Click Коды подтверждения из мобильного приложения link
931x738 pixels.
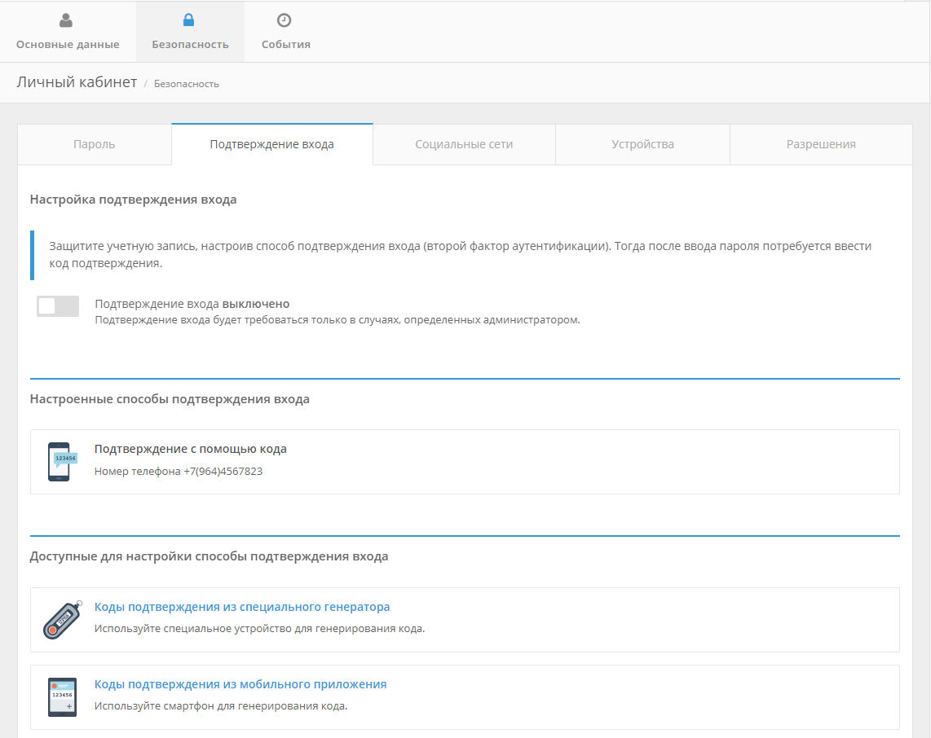pos(240,684)
